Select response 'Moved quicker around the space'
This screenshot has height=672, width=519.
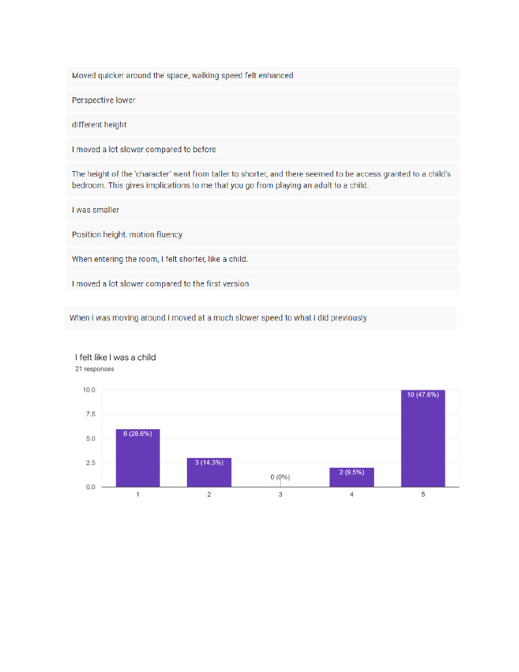click(262, 76)
